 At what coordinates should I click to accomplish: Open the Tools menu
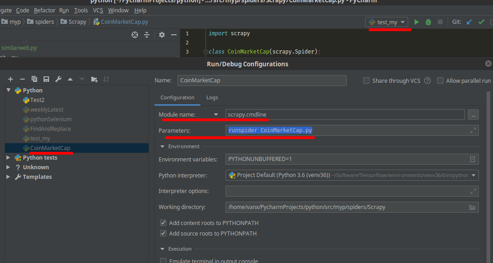click(x=81, y=11)
